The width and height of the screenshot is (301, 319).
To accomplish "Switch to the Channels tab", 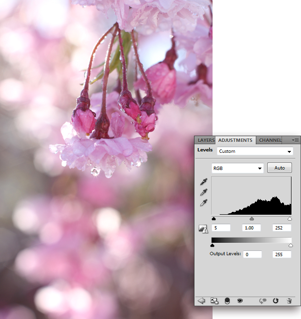I will tap(270, 140).
